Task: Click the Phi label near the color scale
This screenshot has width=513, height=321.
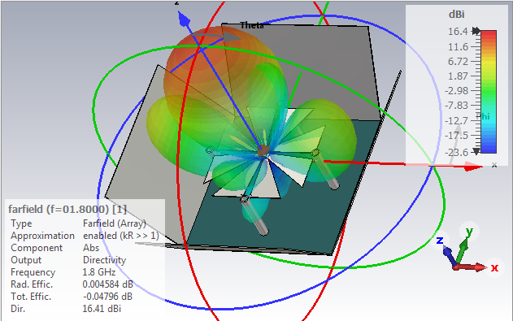Action: 483,116
